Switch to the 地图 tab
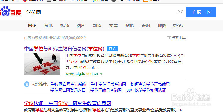Screen dimensions: 223x112 pyautogui.click(x=162, y=25)
